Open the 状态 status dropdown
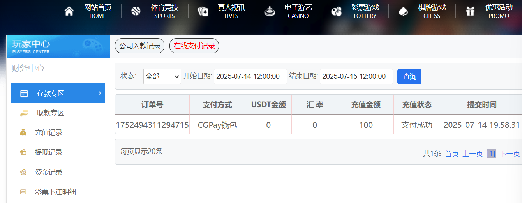522x203 pixels. click(x=162, y=76)
